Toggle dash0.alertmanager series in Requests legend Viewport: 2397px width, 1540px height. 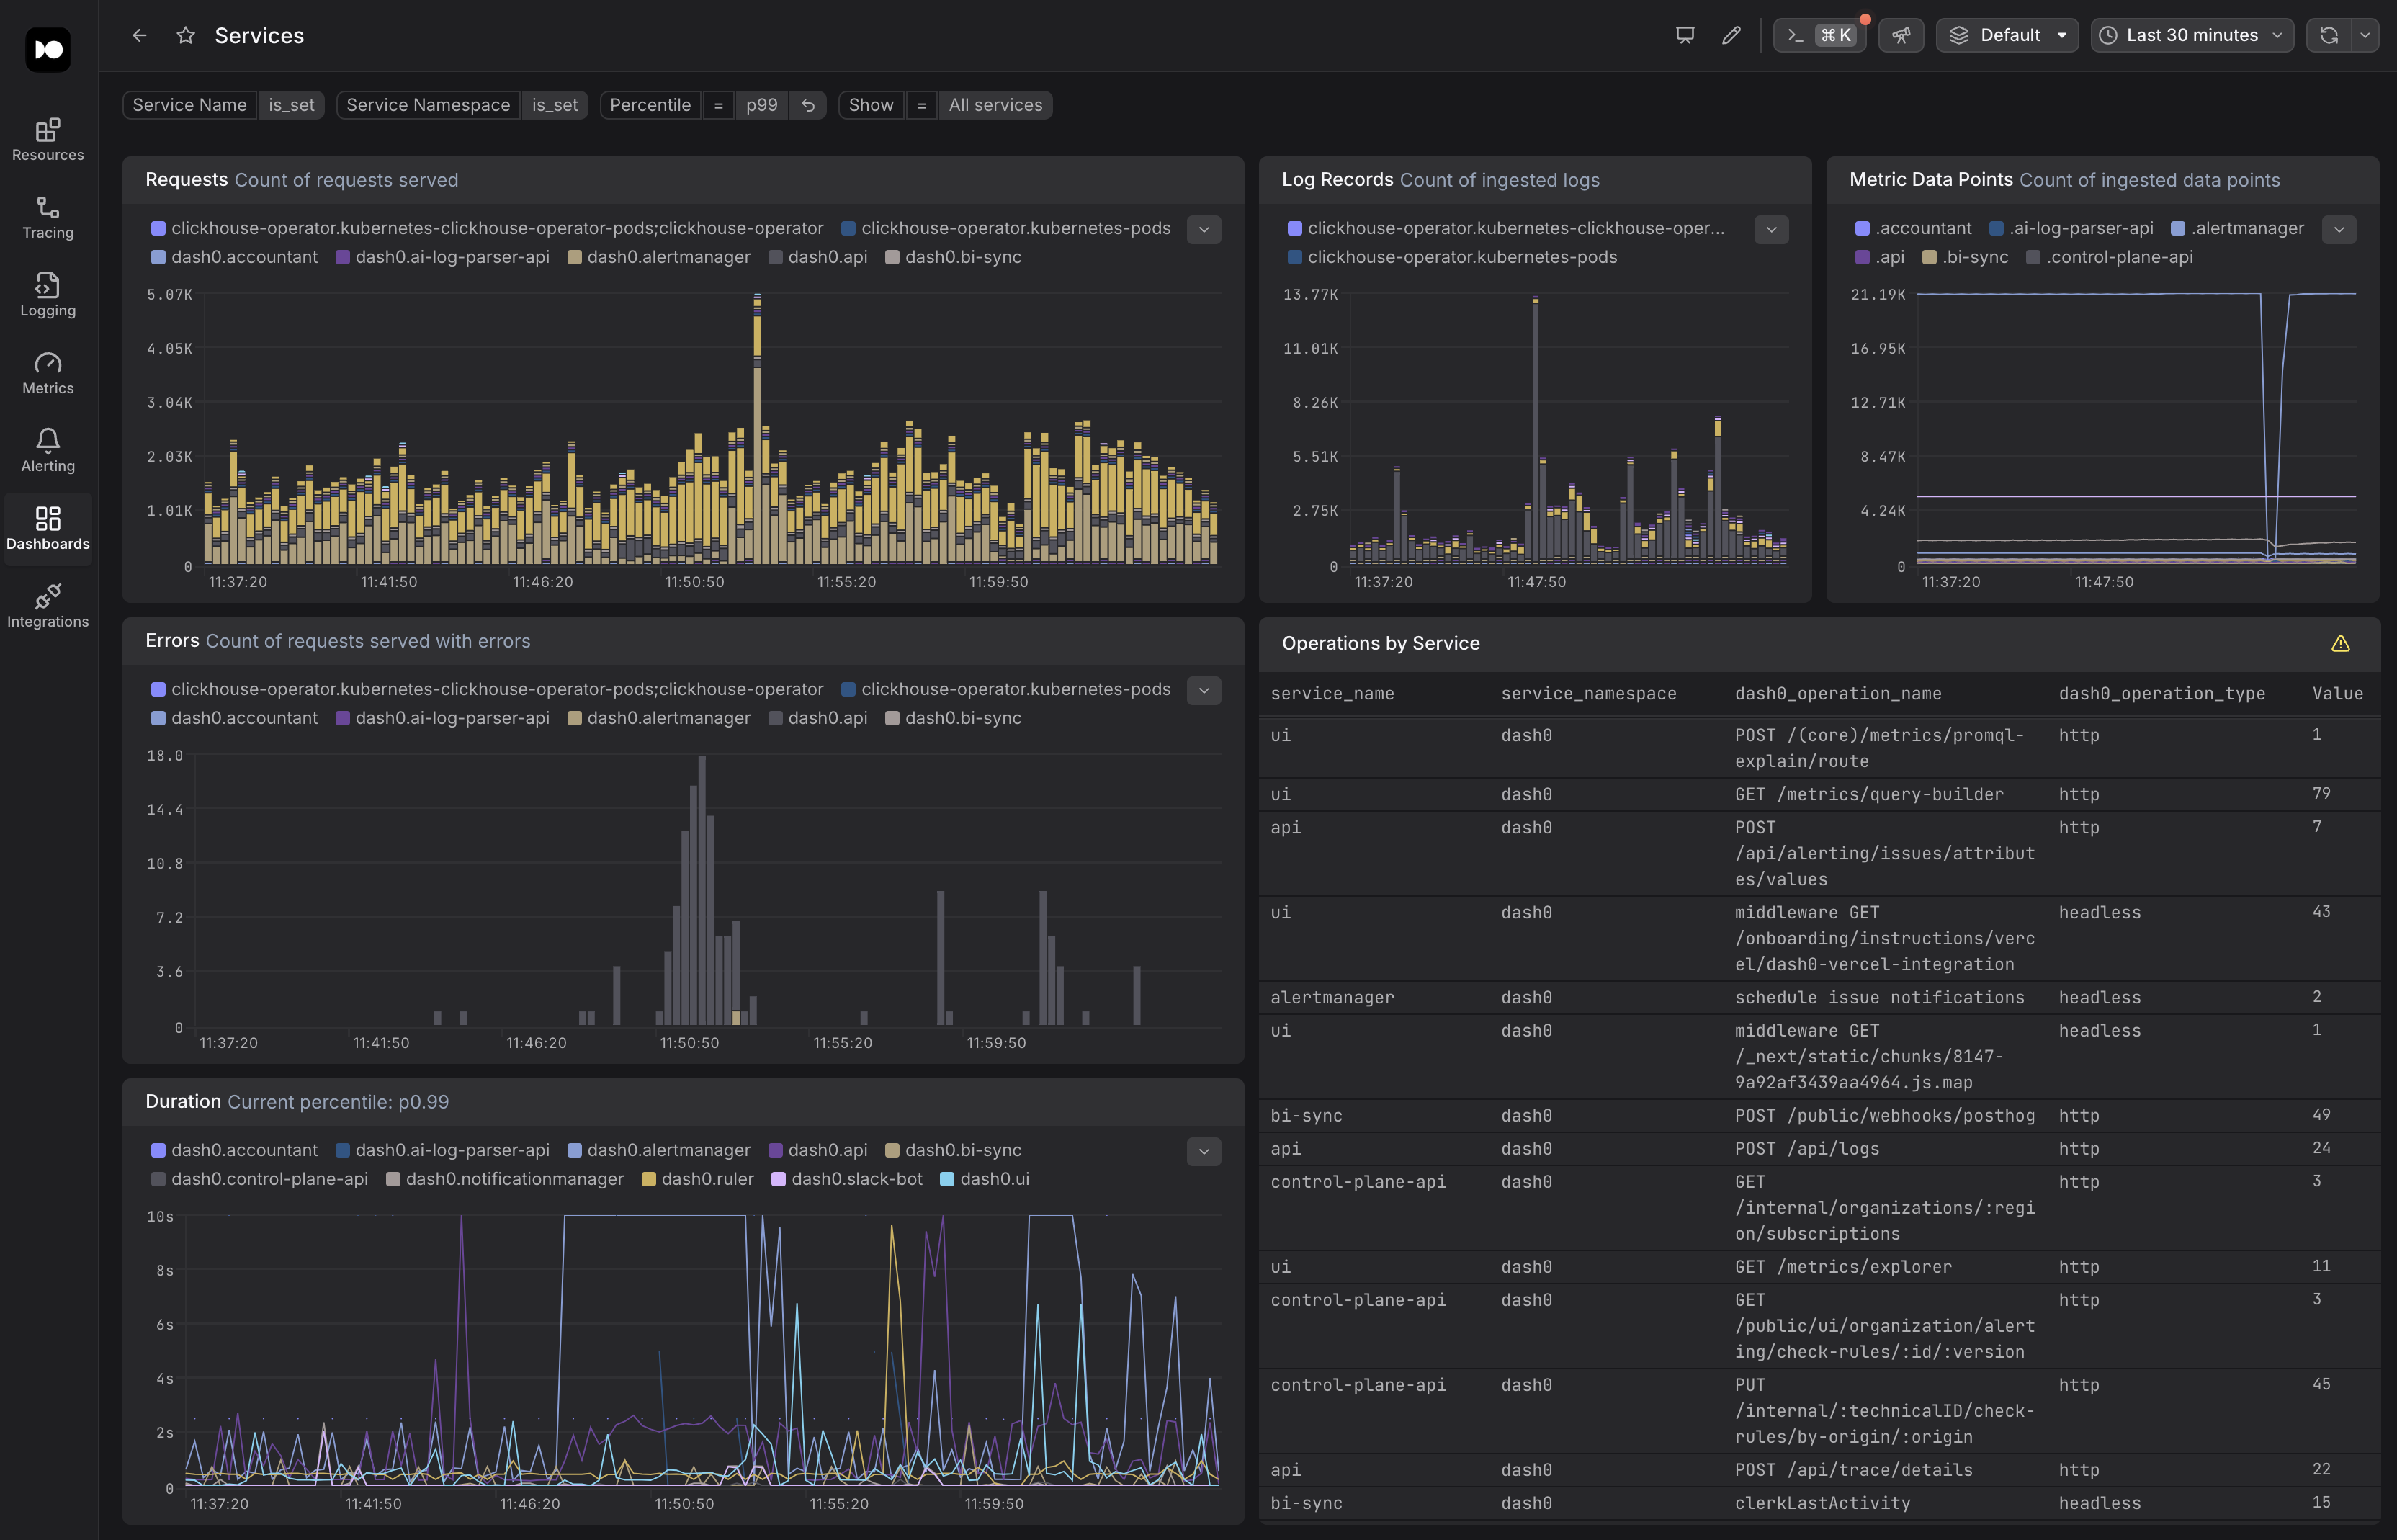tap(668, 257)
